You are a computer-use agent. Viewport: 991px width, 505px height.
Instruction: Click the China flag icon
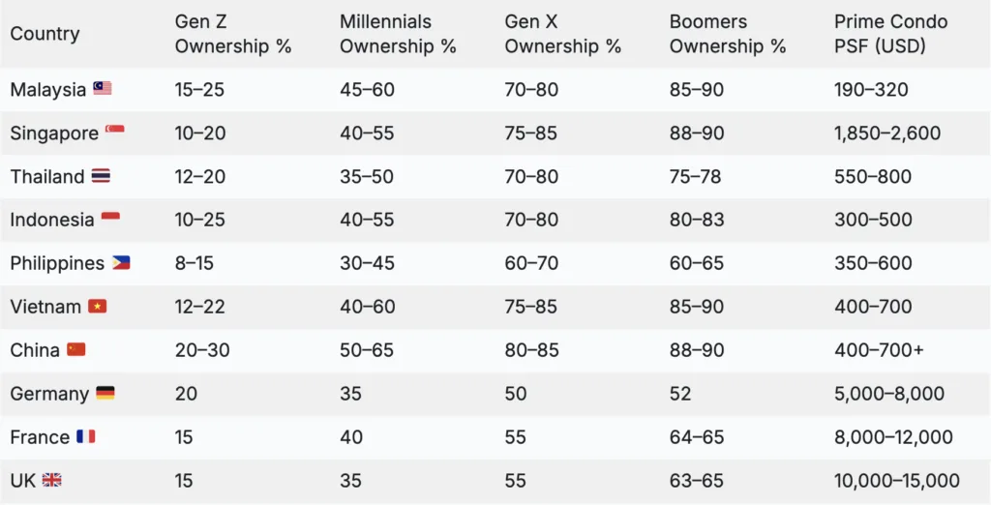pos(76,349)
